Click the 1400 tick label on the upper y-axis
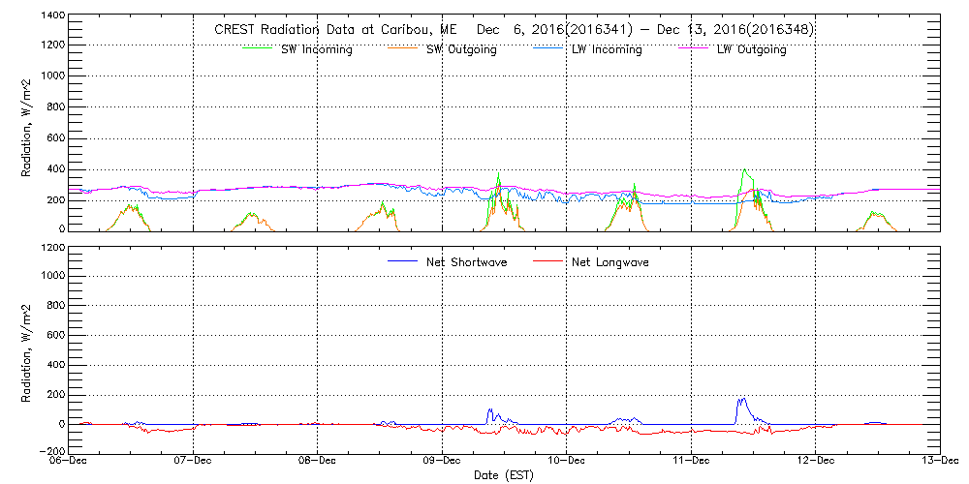The height and width of the screenshot is (484, 969). tap(51, 16)
